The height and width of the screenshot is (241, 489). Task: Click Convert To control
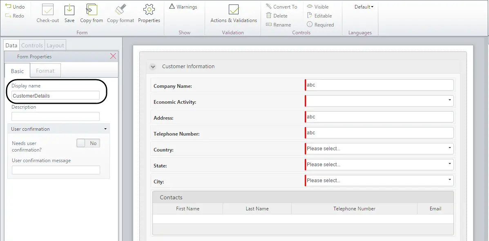pyautogui.click(x=281, y=7)
